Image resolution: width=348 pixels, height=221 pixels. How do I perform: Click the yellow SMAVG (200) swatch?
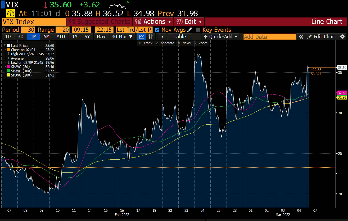tap(8, 75)
